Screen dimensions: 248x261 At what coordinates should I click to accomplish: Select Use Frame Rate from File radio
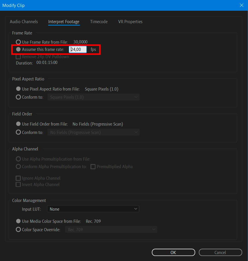click(18, 42)
